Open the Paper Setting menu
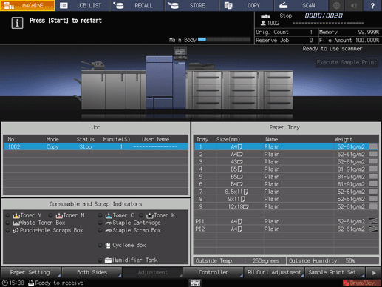The width and height of the screenshot is (382, 287). coord(30,273)
